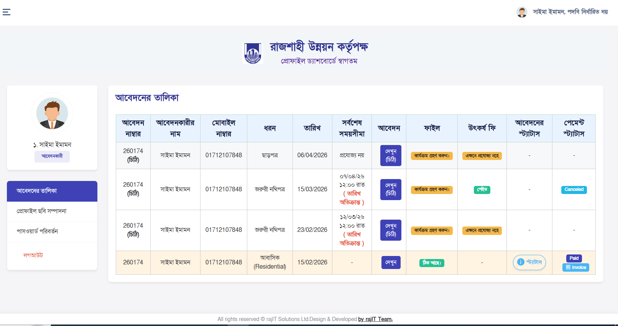The width and height of the screenshot is (618, 326).
Task: Select আবেদনের তালিকা in the sidebar menu
Action: tap(52, 191)
